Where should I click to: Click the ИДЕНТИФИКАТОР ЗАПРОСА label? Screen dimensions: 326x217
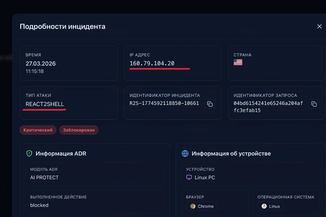[265, 95]
